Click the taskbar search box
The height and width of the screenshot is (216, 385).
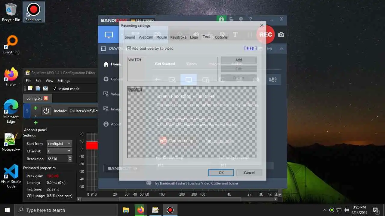66,210
